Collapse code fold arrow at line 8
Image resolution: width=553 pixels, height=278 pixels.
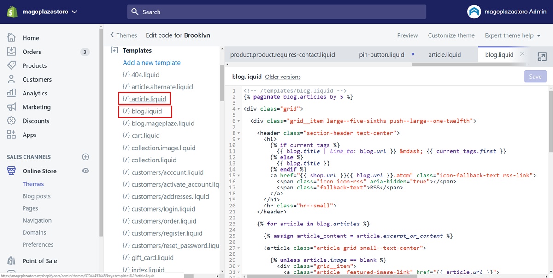[239, 133]
